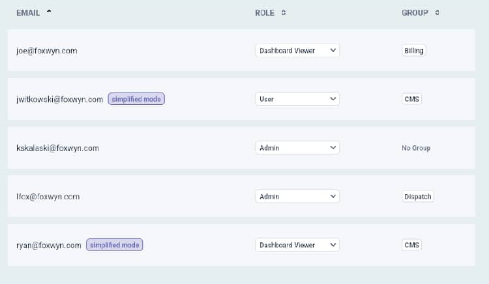Select the ryan@foxwyn.com email text
Image resolution: width=489 pixels, height=284 pixels.
pyautogui.click(x=49, y=246)
